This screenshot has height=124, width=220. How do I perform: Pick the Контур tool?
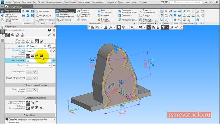pos(144,15)
